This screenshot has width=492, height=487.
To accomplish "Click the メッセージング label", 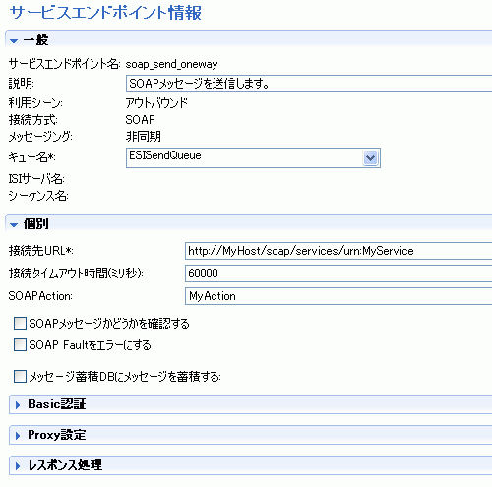I will pyautogui.click(x=40, y=136).
